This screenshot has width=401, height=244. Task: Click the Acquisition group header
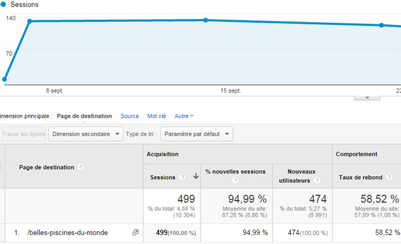(163, 154)
